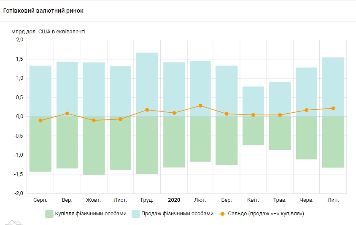Select the orange balance point for Черв.
Image resolution: width=356 pixels, height=225 pixels.
[x=307, y=110]
